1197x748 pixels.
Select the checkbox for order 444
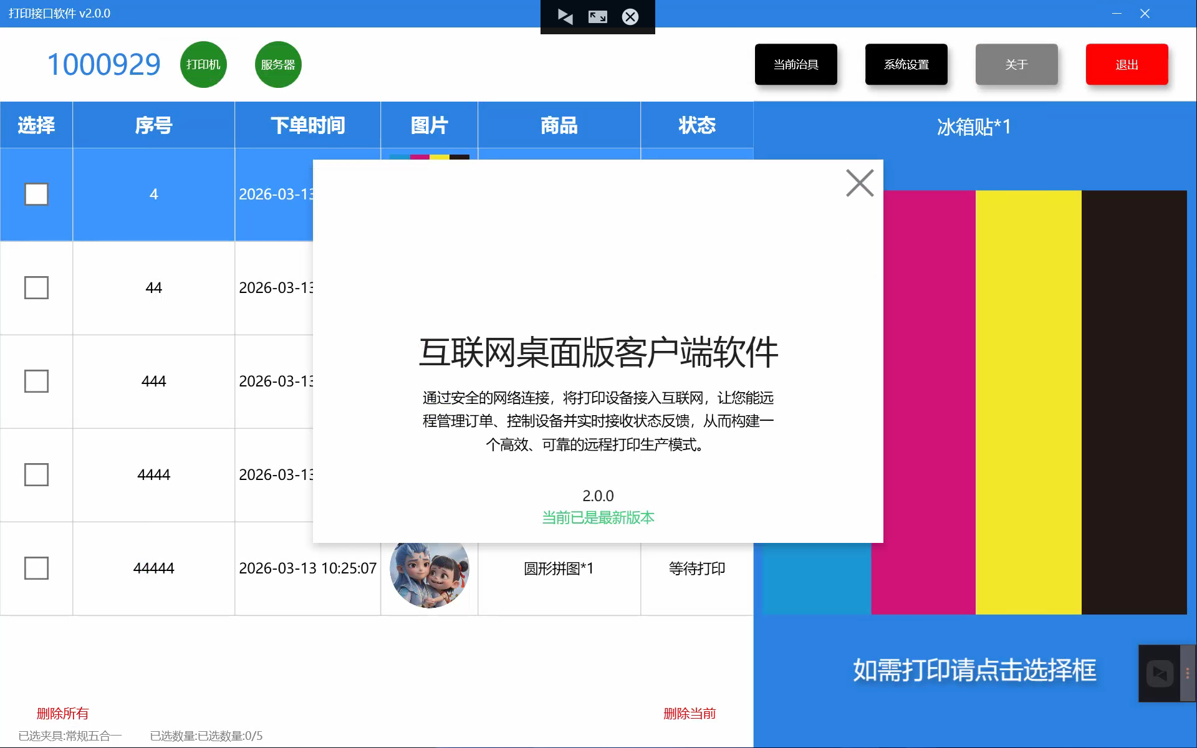(x=36, y=381)
